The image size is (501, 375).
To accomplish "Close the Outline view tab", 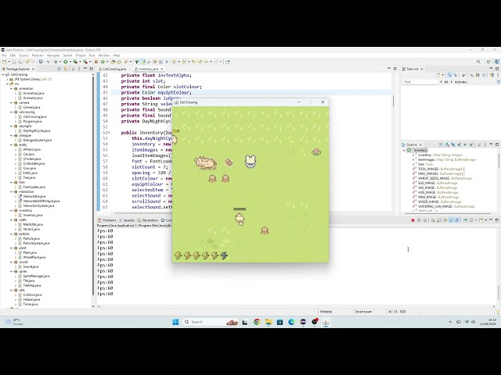I will pos(420,145).
